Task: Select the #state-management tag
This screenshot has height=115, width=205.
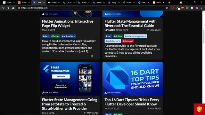Action: [x=135, y=36]
